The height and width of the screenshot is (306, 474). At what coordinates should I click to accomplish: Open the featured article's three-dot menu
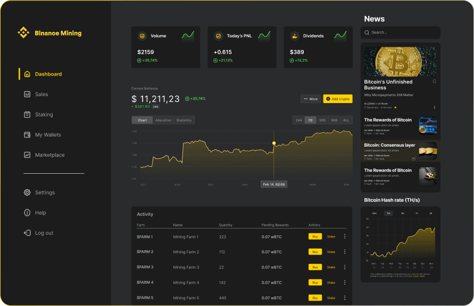[x=435, y=107]
